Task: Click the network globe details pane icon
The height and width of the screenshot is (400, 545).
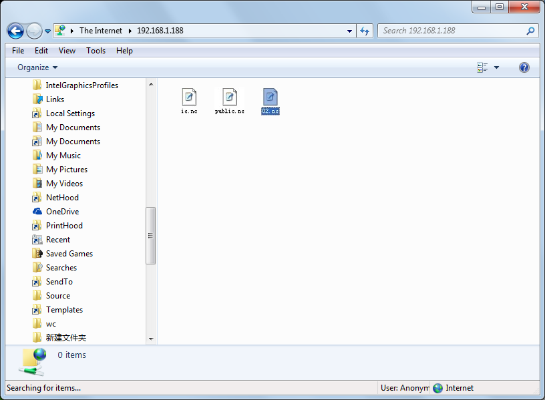Action: [x=33, y=362]
